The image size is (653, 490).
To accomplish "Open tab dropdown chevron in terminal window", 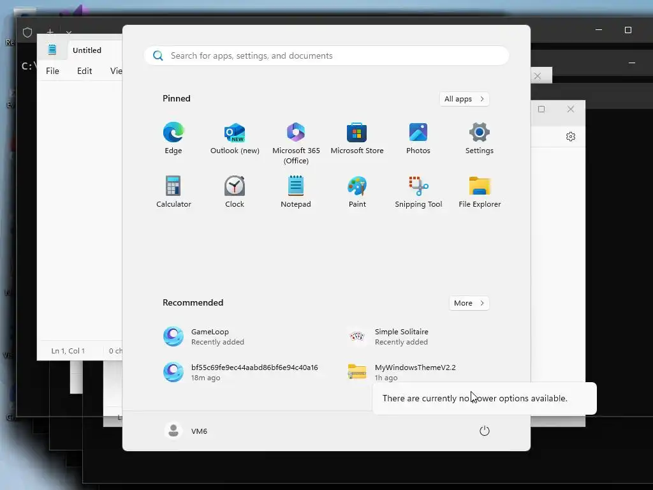I will click(69, 32).
